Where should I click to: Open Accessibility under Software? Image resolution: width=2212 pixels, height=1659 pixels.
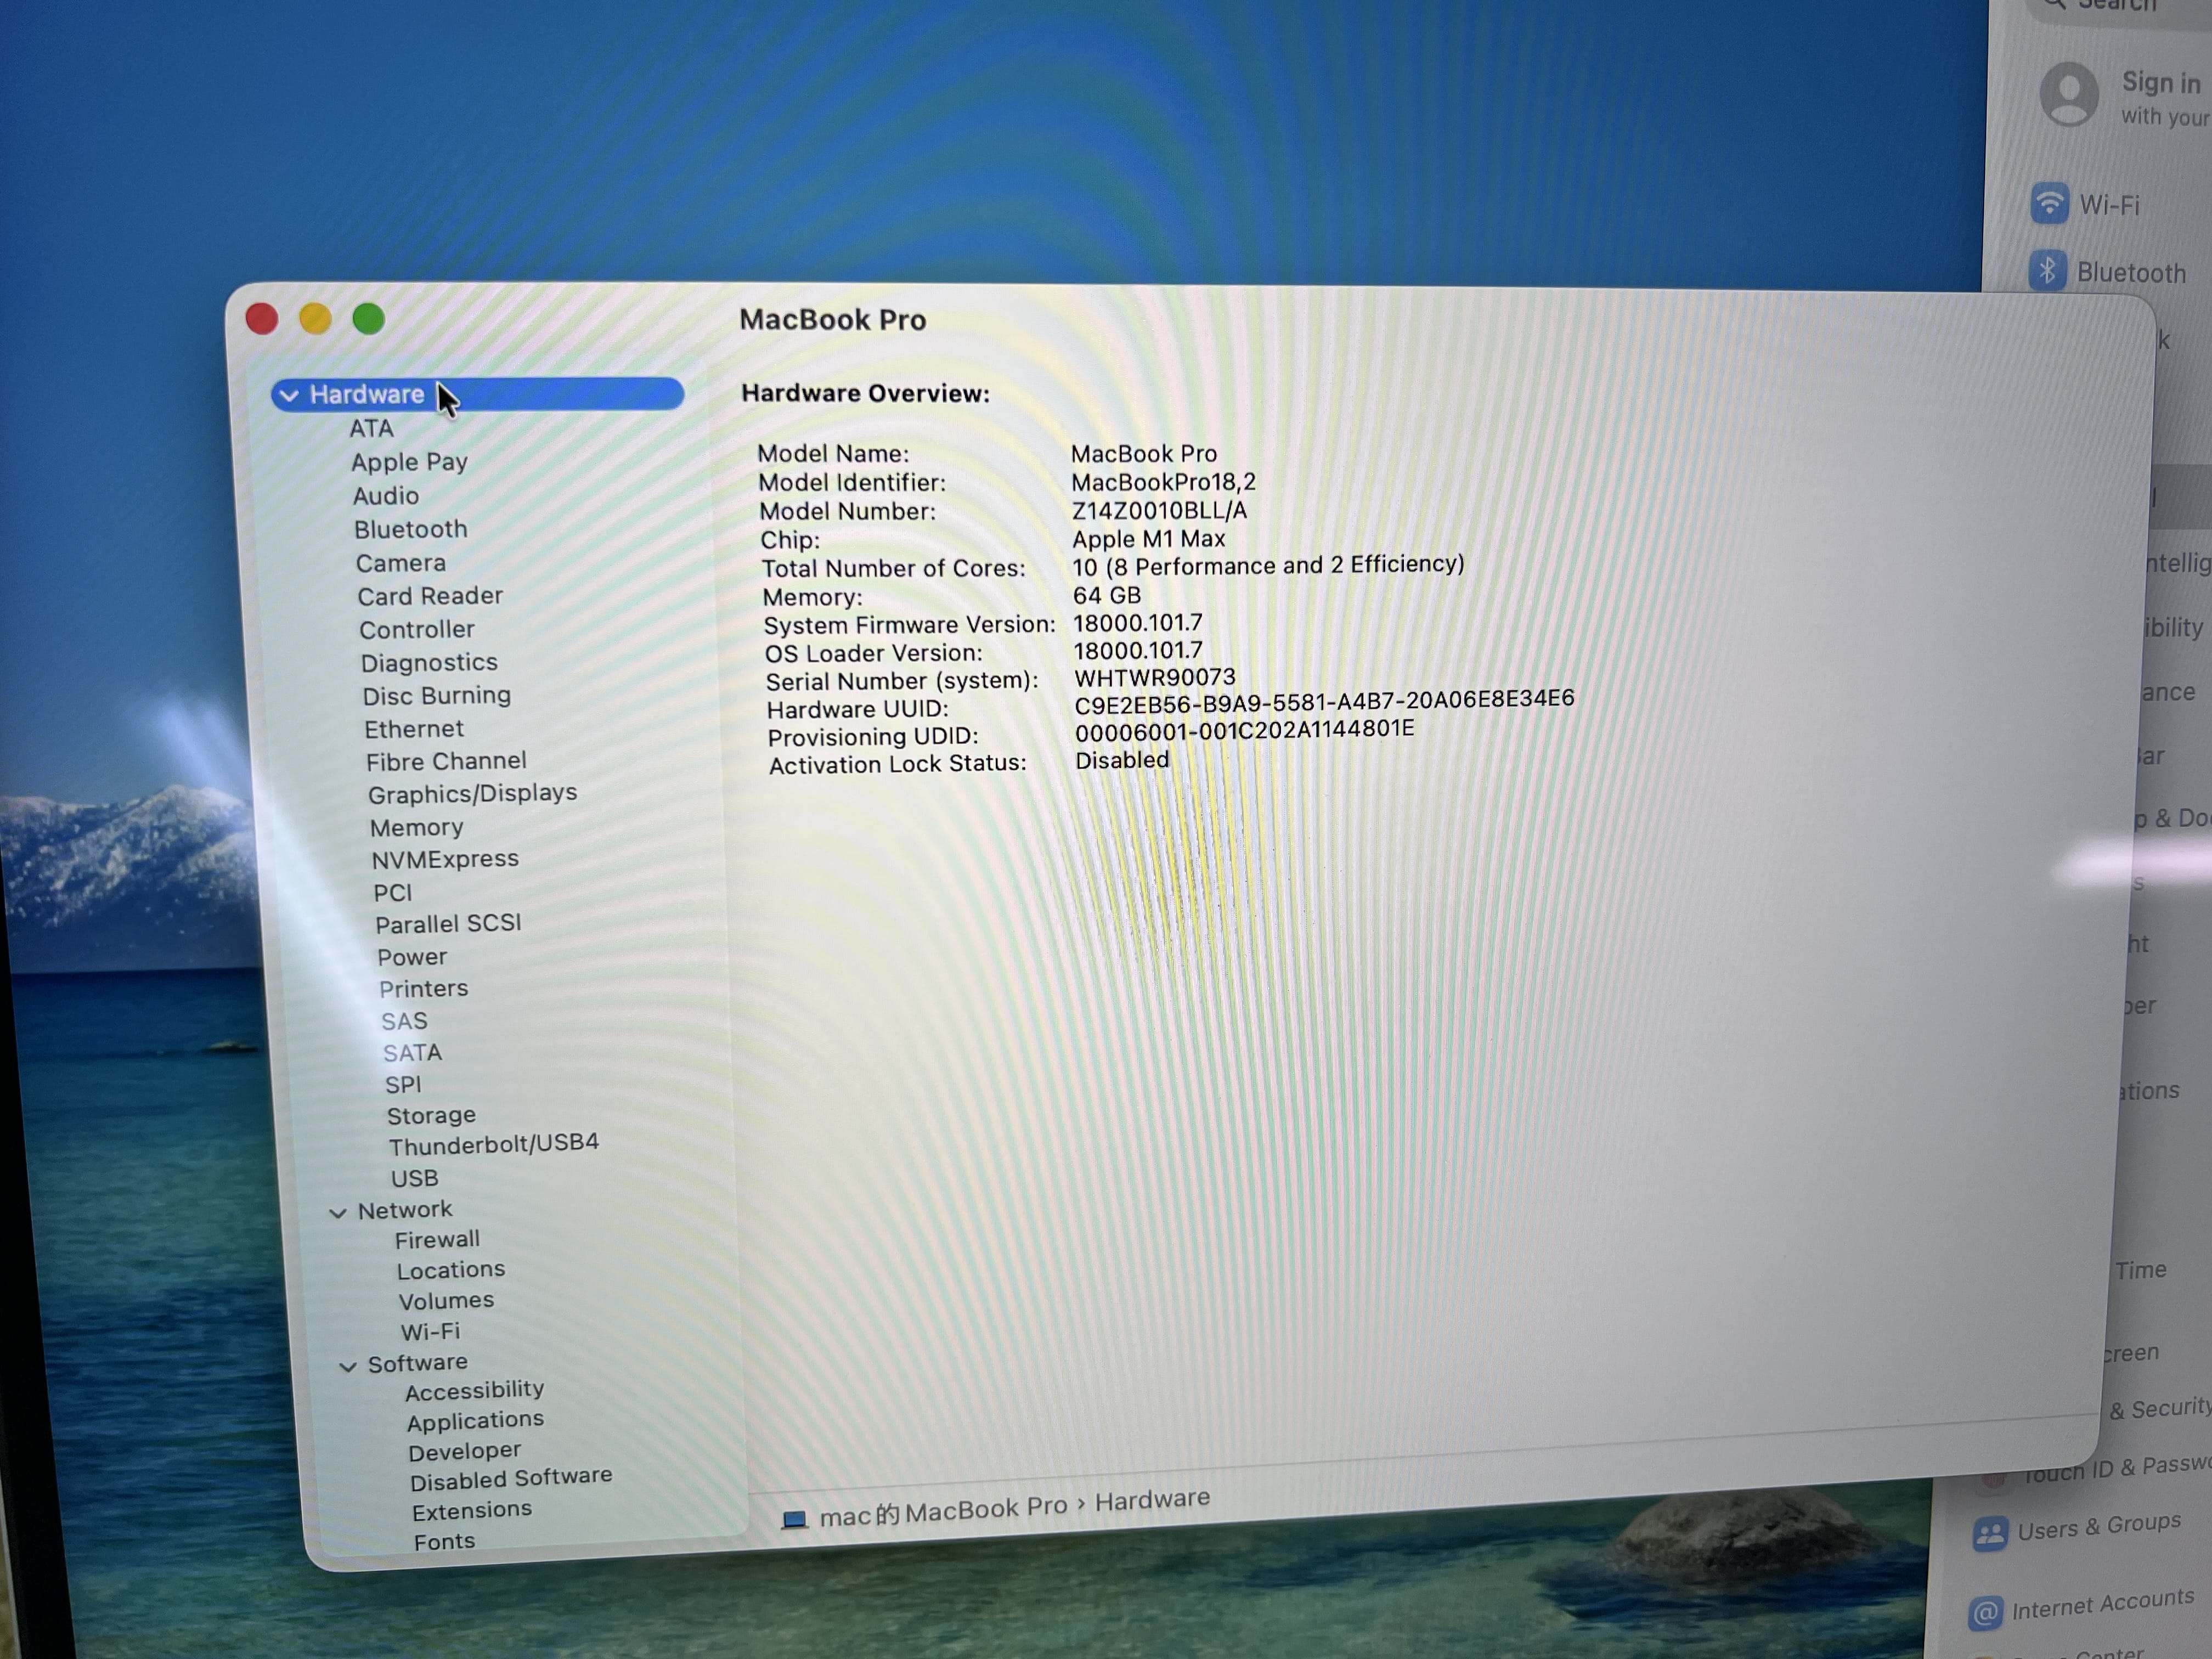coord(475,1390)
